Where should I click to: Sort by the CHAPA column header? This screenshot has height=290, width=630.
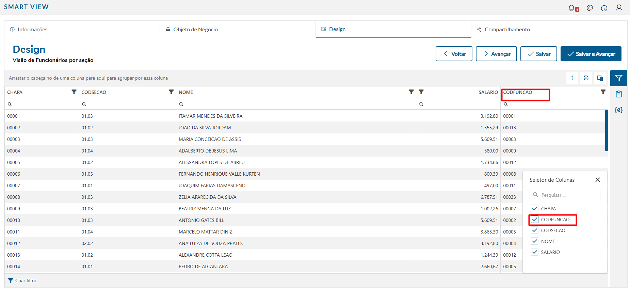point(15,92)
